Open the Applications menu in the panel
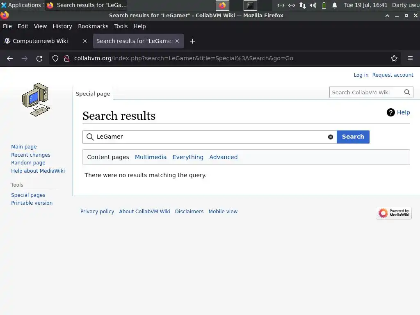 (22, 5)
